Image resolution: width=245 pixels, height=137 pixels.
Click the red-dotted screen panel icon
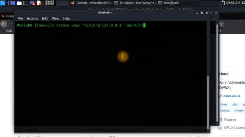(x=33, y=3)
